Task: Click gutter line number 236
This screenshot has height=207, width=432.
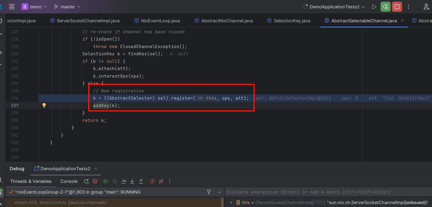Action: point(15,98)
